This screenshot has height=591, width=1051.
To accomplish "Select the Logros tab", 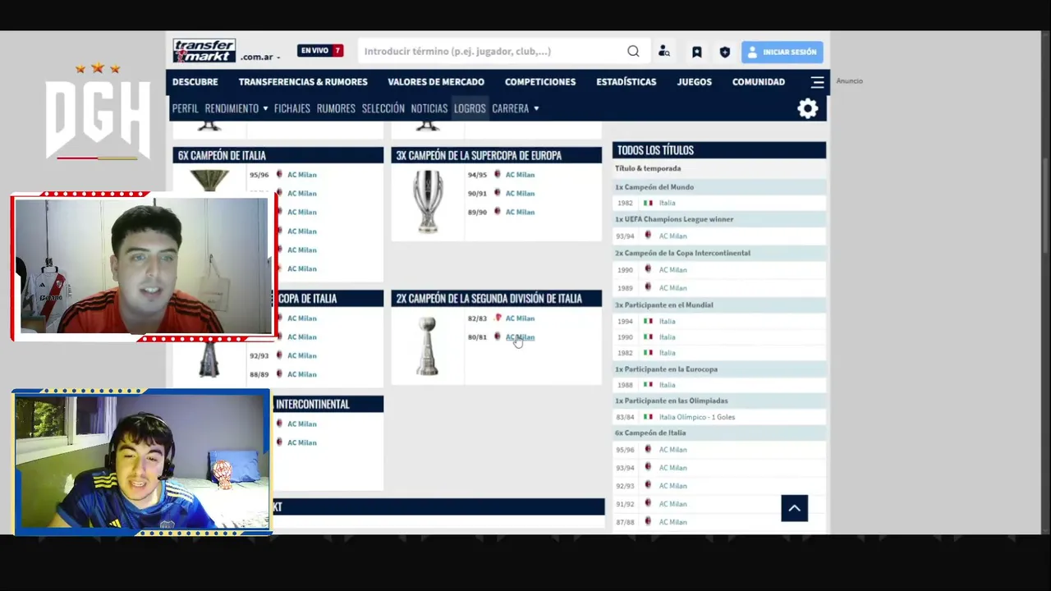I will point(470,108).
